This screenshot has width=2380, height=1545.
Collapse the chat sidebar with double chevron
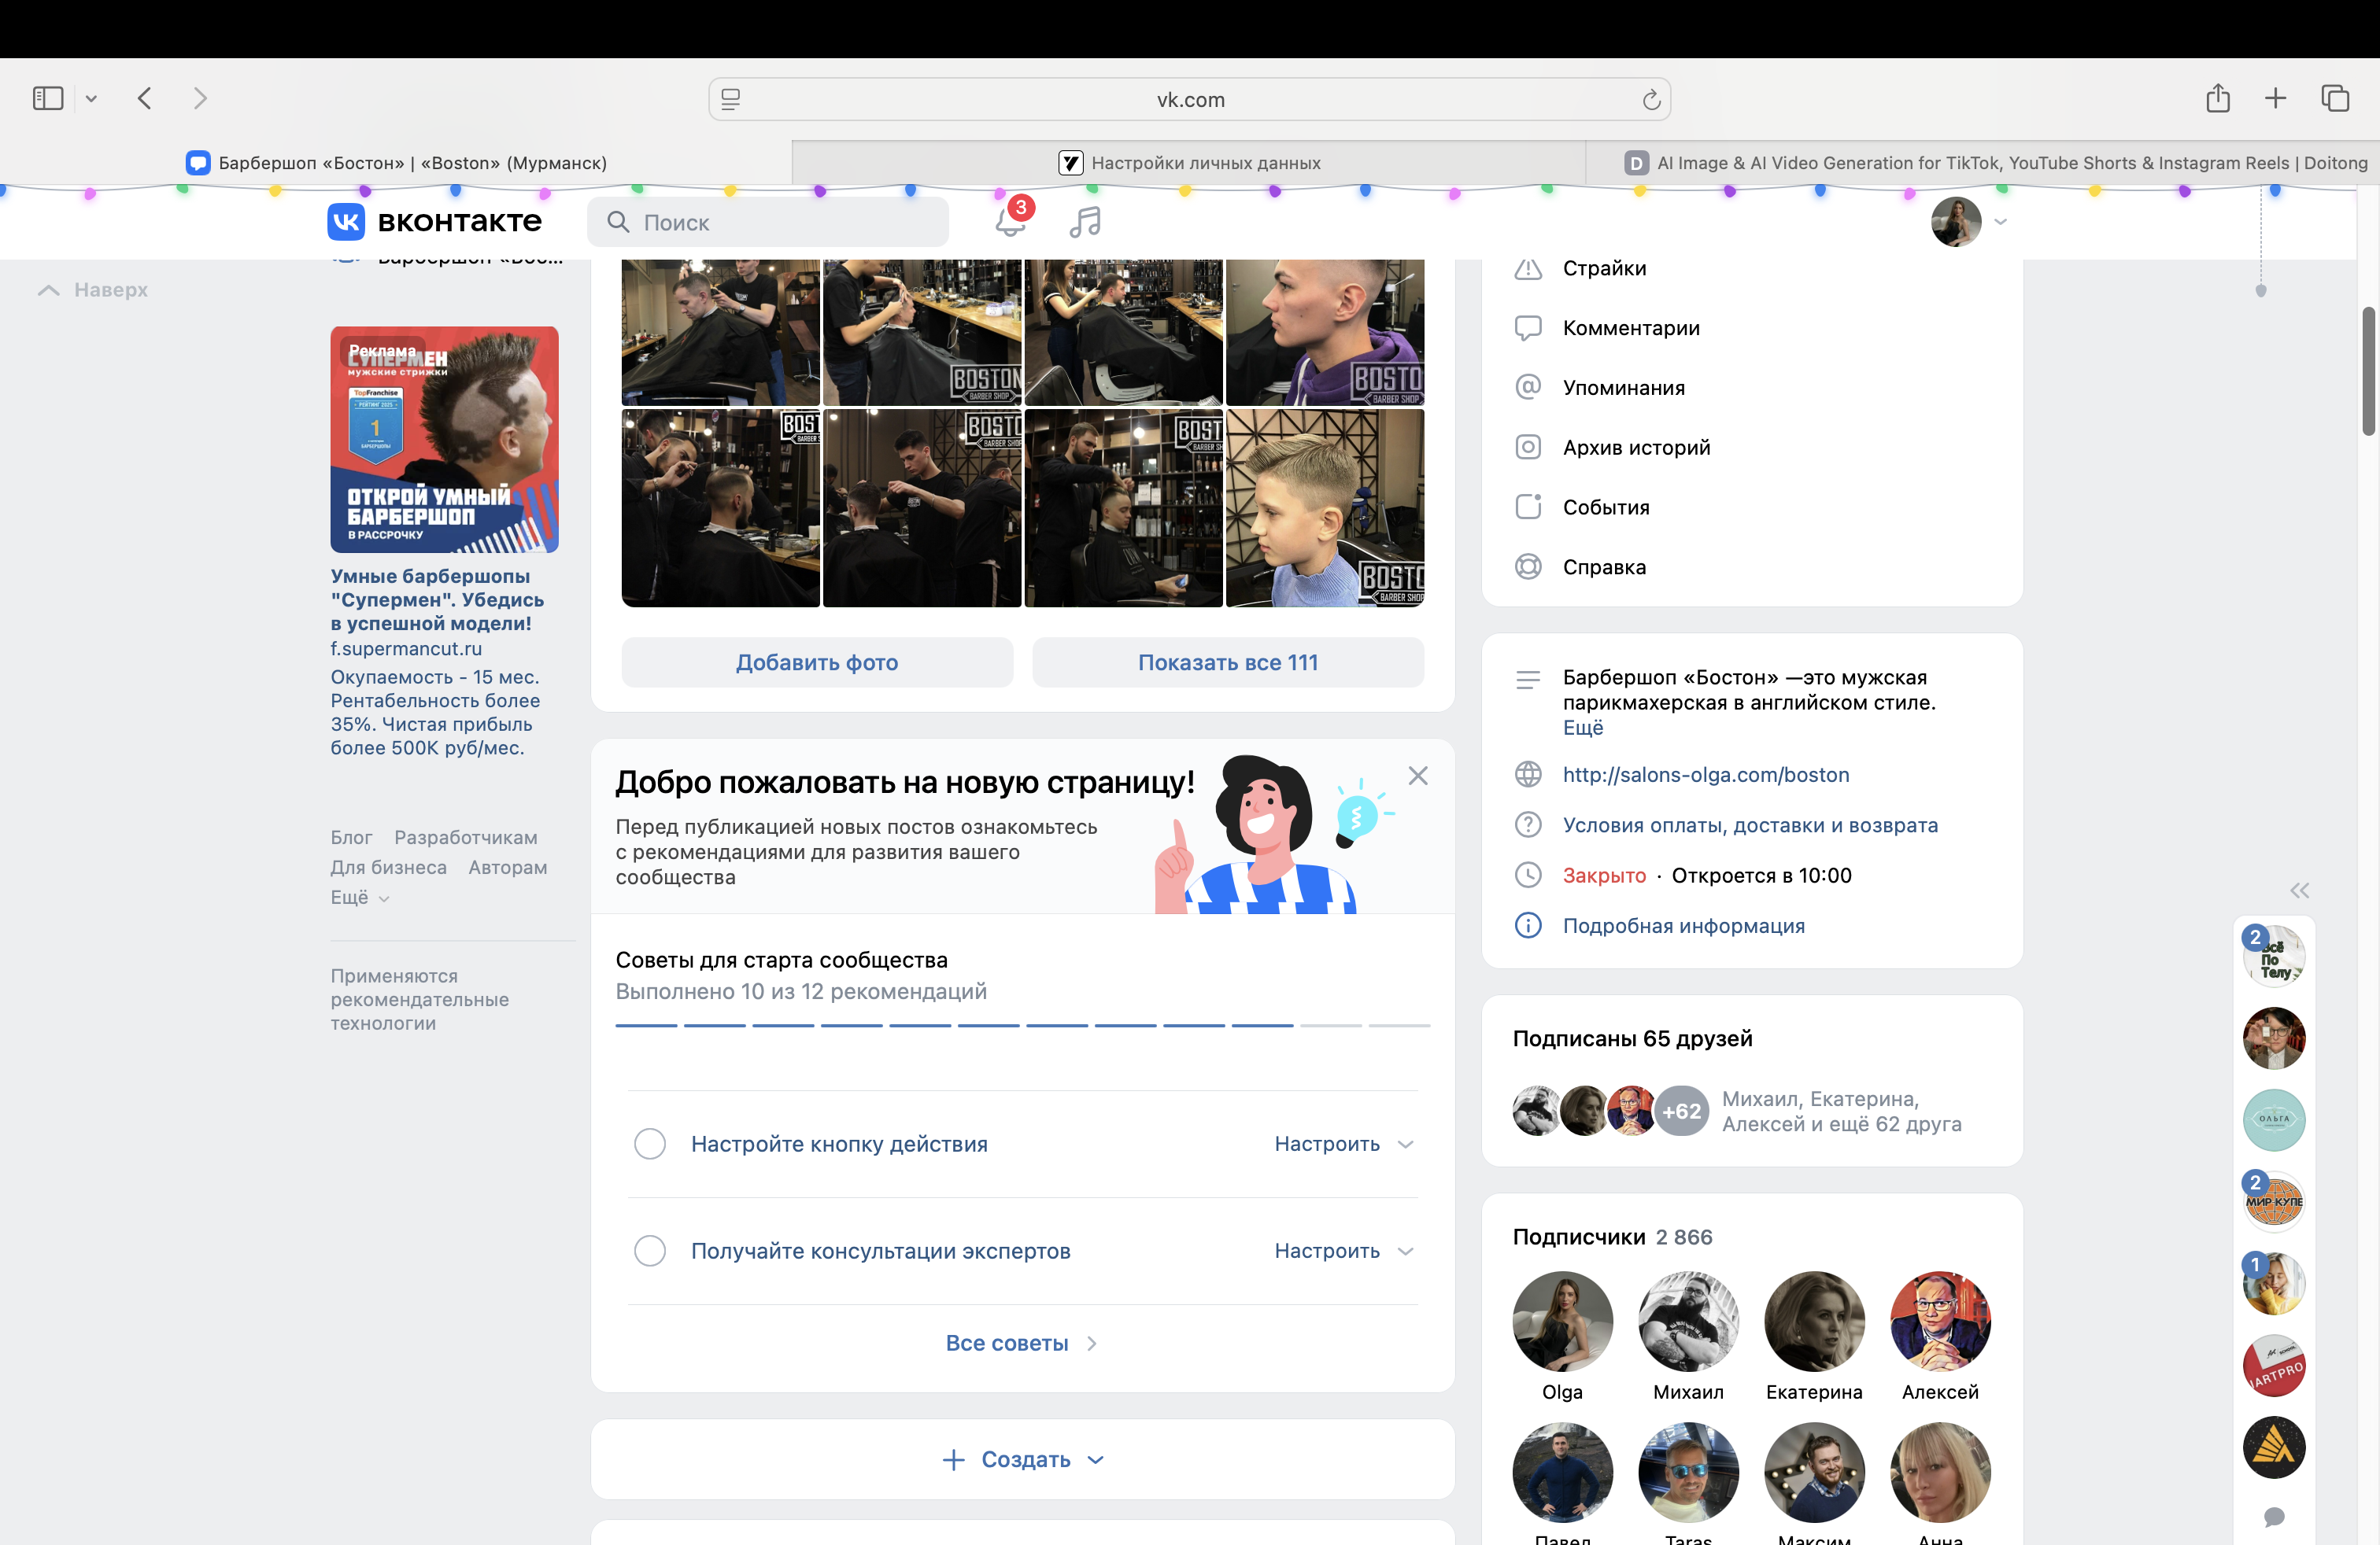click(2299, 890)
